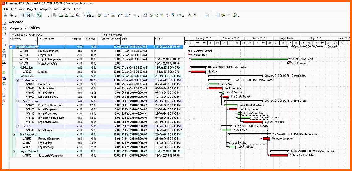
Task: Open the Enterprise menu
Action: click(x=44, y=9)
